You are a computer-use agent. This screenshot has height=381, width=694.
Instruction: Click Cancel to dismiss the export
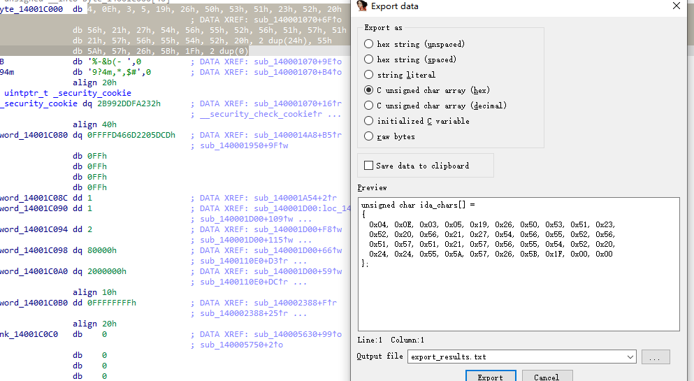(546, 377)
